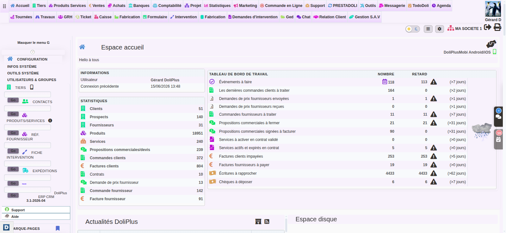
Task: Click the warning icon for Écritures à rapprocher
Action: [434, 173]
